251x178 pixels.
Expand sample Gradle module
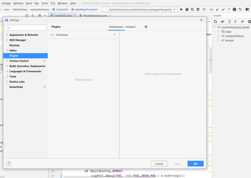pos(218,40)
